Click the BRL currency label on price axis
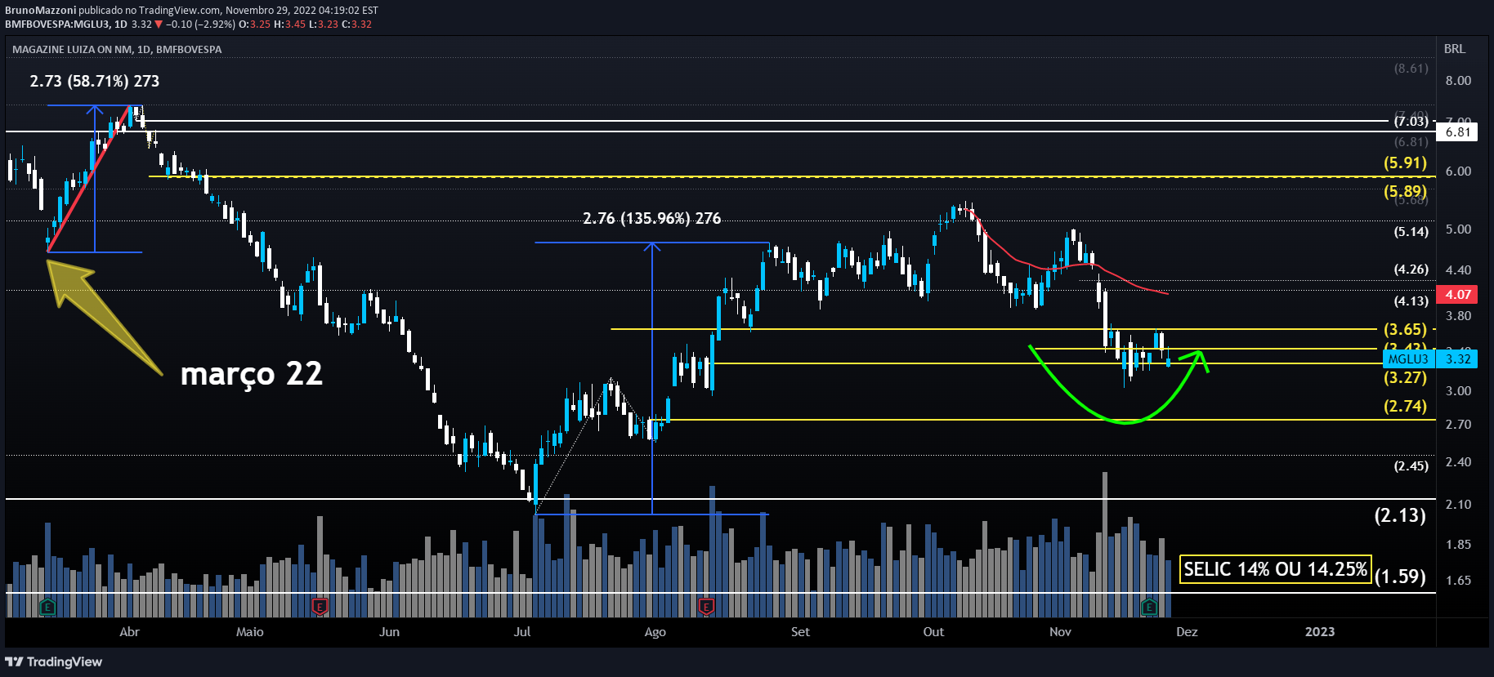The image size is (1494, 677). (1455, 49)
